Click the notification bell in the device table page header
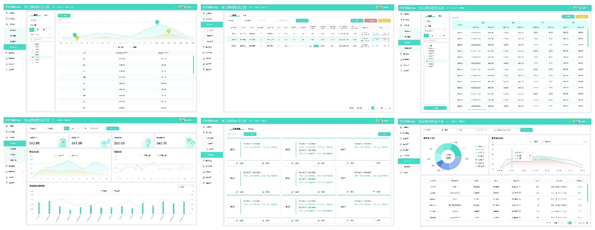Image resolution: width=595 pixels, height=230 pixels. tap(377, 7)
